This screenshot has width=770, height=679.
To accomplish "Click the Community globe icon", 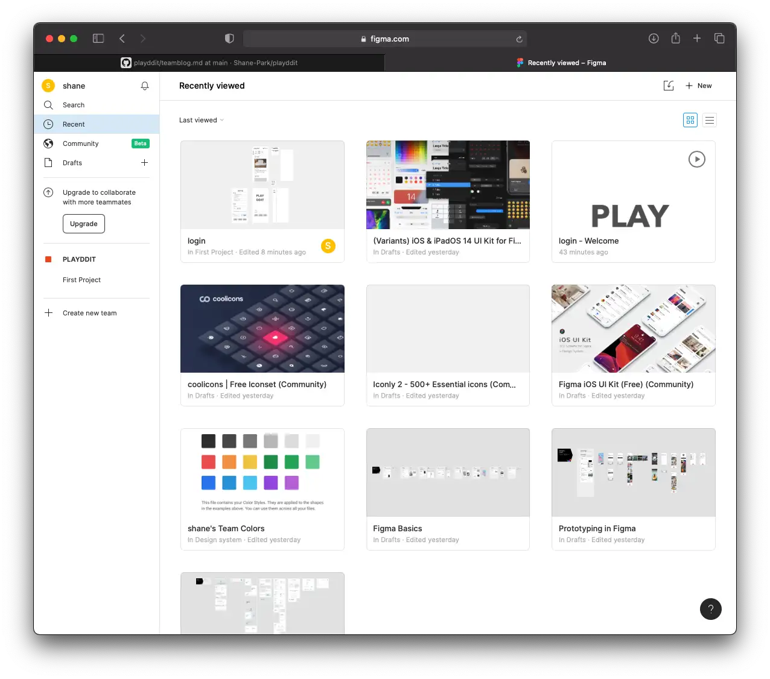I will coord(48,144).
